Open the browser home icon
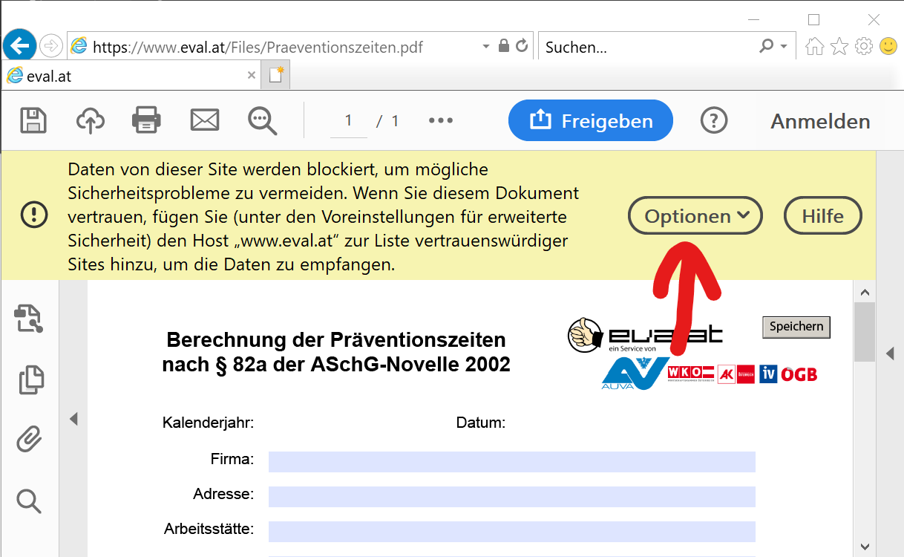 (814, 47)
